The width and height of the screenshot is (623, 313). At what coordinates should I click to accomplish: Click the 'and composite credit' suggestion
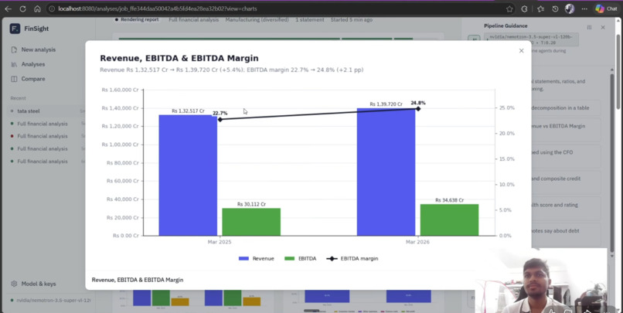pyautogui.click(x=566, y=182)
